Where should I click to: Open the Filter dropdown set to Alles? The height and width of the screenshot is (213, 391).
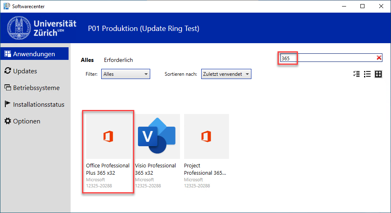point(126,74)
